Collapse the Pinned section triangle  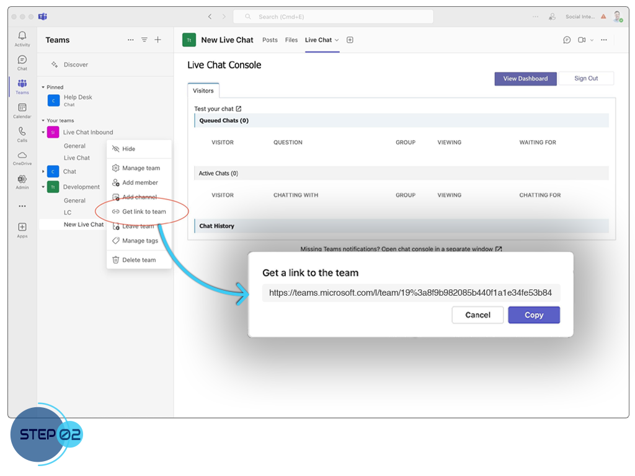pos(43,87)
